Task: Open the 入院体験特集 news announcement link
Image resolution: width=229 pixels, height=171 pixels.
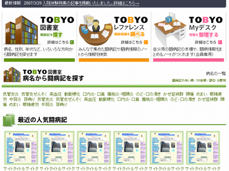Action: tap(91, 3)
